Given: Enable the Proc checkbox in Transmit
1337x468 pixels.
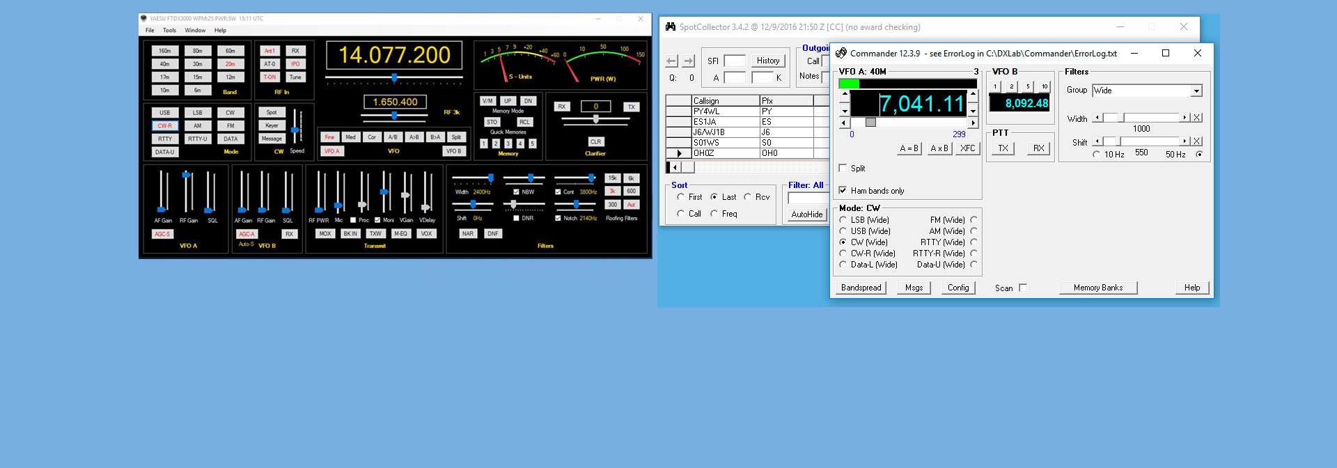Looking at the screenshot, I should point(353,220).
